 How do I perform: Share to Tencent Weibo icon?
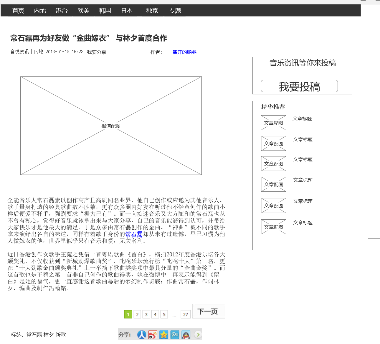pyautogui.click(x=175, y=335)
